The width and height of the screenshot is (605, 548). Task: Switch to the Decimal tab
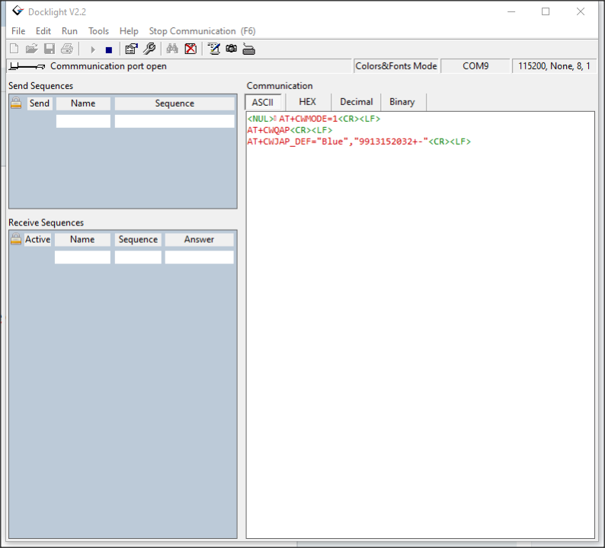click(x=356, y=102)
